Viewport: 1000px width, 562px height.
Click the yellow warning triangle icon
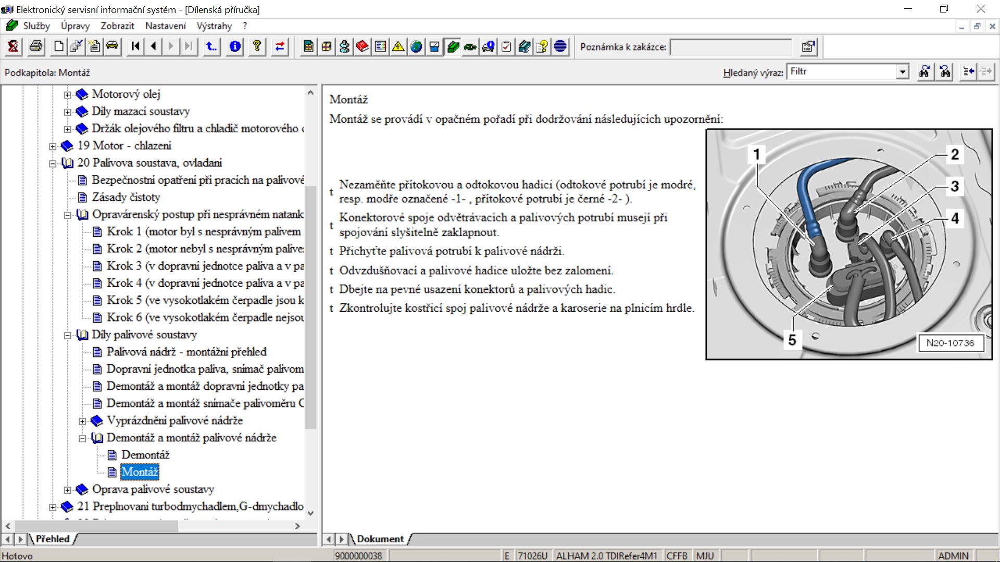pos(398,47)
